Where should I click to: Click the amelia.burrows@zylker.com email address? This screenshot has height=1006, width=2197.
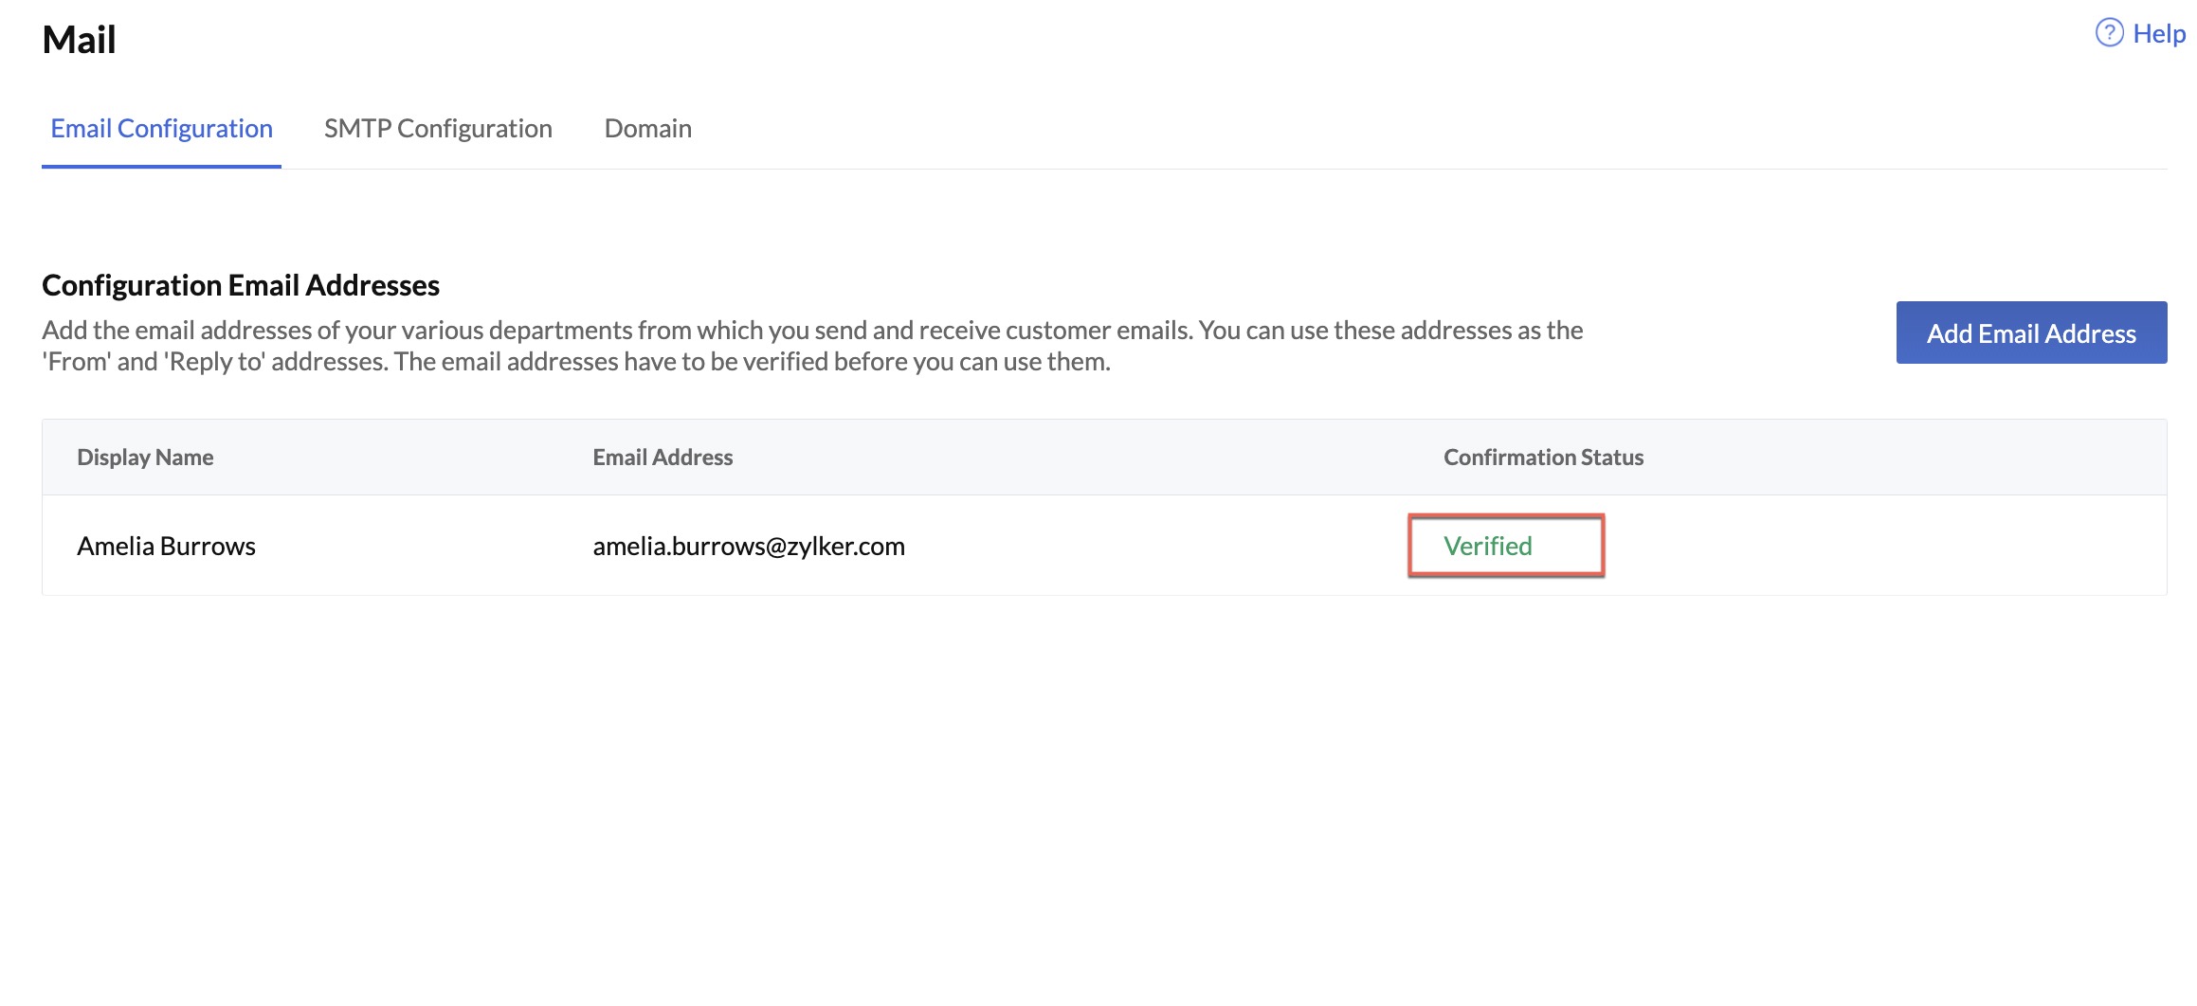pyautogui.click(x=749, y=547)
